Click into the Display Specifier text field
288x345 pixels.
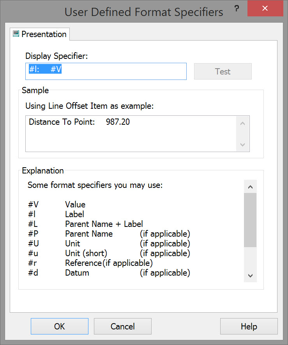tap(106, 71)
